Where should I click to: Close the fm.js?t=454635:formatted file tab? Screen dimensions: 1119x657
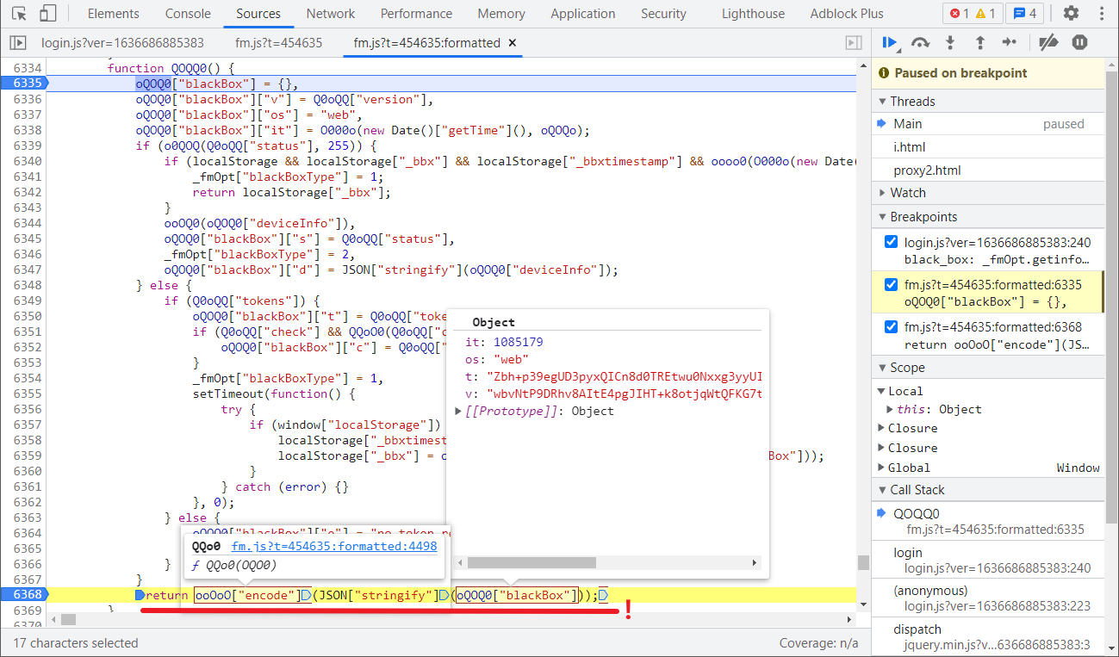(513, 43)
